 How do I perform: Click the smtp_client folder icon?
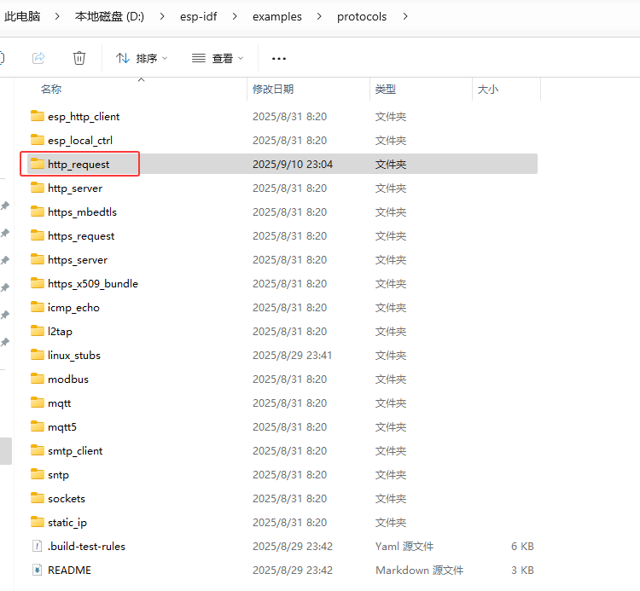point(38,450)
